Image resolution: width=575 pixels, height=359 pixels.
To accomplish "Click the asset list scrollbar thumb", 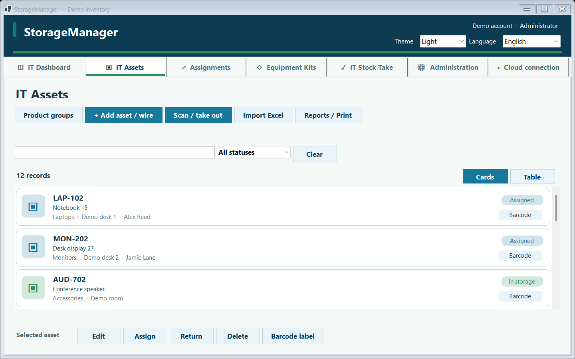I will click(556, 208).
